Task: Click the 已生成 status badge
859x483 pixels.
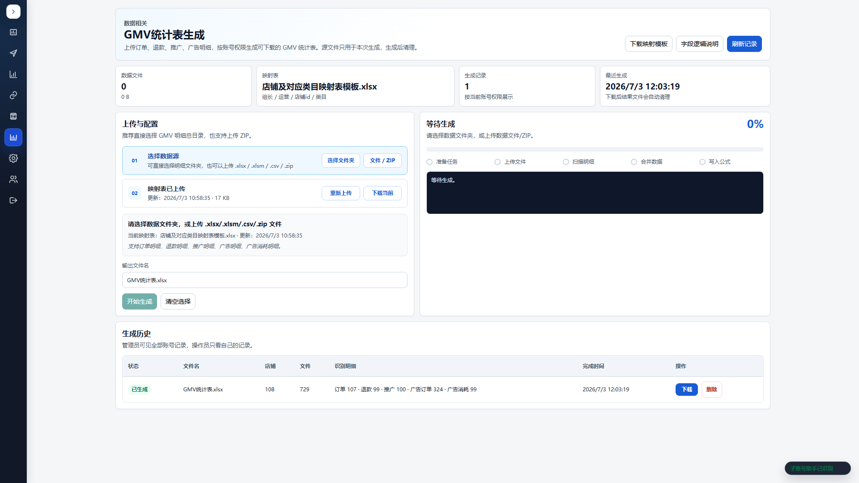Action: [140, 390]
